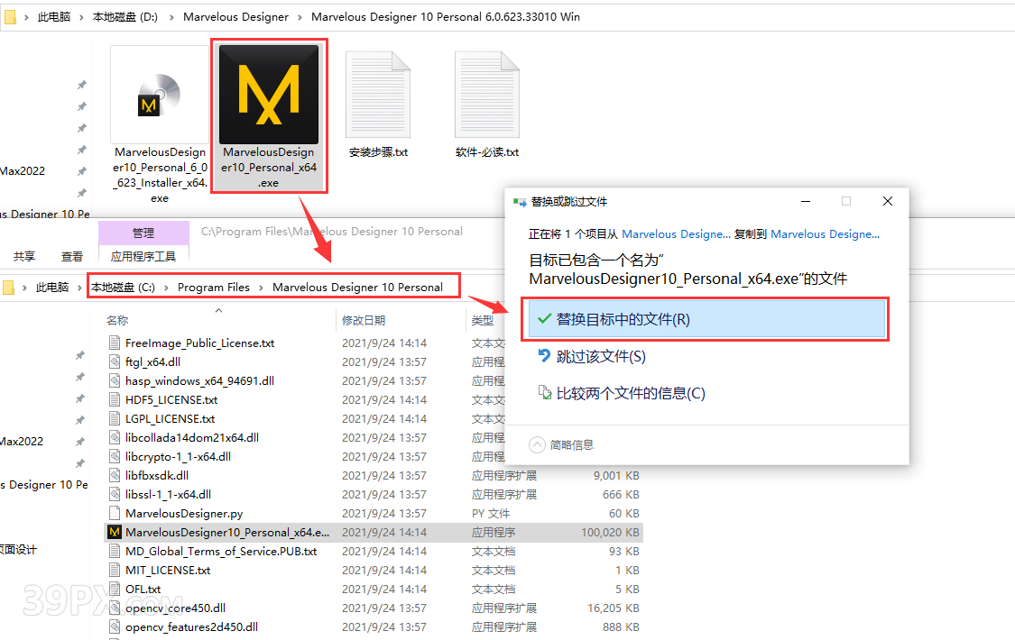Open the 查看 ribbon tab
Screen dimensions: 1015x640
tap(72, 257)
